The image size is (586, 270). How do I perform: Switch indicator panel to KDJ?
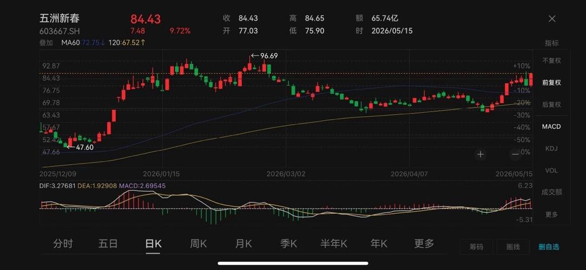click(551, 149)
